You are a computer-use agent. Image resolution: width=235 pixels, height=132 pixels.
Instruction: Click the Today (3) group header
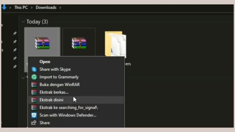[x=37, y=22]
